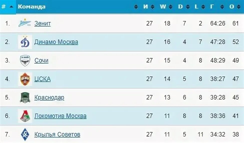The width and height of the screenshot is (244, 143).
Task: Sort by the Команда column arrows
Action: click(136, 7)
